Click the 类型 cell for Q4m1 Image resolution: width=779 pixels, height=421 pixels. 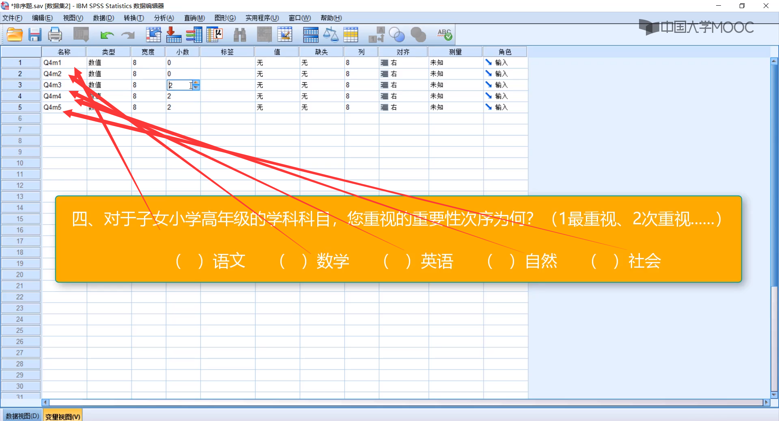109,62
